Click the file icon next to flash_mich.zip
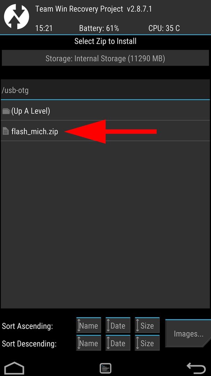211x376 pixels. 6,131
